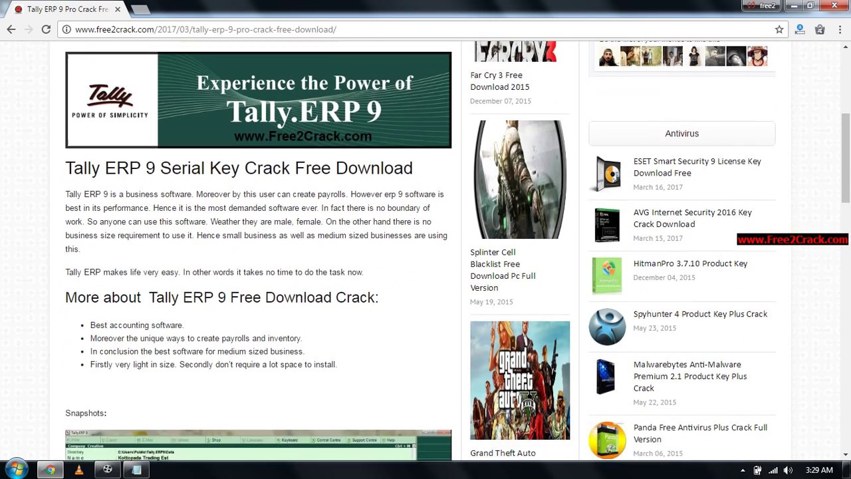Screen dimensions: 851x479
Task: Click the Spyhunter round blue icon
Action: tap(607, 327)
